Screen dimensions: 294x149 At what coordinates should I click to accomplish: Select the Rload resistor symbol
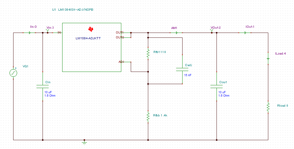click(268, 108)
